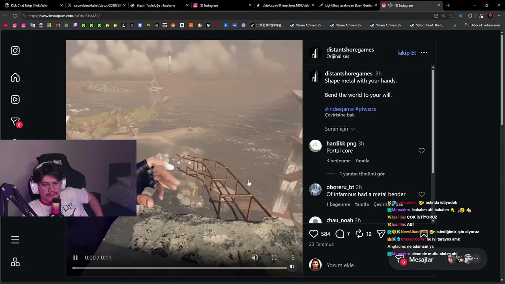Click oboreru_bt's profile picture
This screenshot has height=284, width=505.
(315, 189)
